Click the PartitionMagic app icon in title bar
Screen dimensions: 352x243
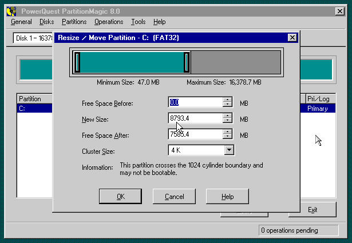11,11
